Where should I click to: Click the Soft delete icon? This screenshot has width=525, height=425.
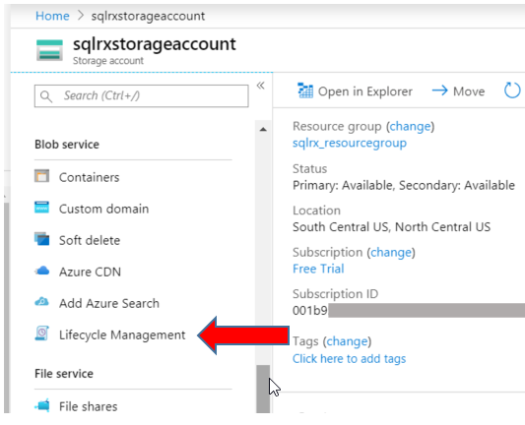pos(41,239)
